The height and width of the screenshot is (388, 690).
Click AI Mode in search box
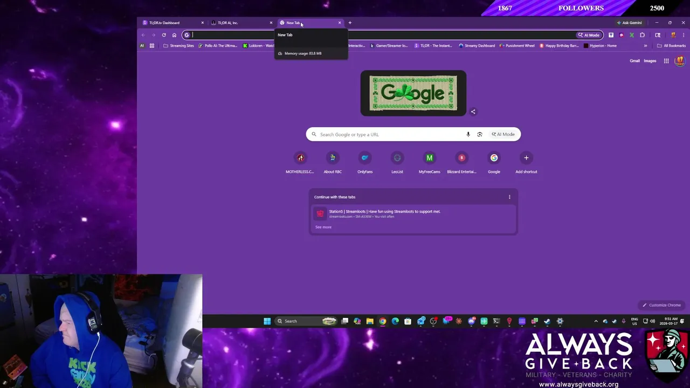(x=503, y=134)
